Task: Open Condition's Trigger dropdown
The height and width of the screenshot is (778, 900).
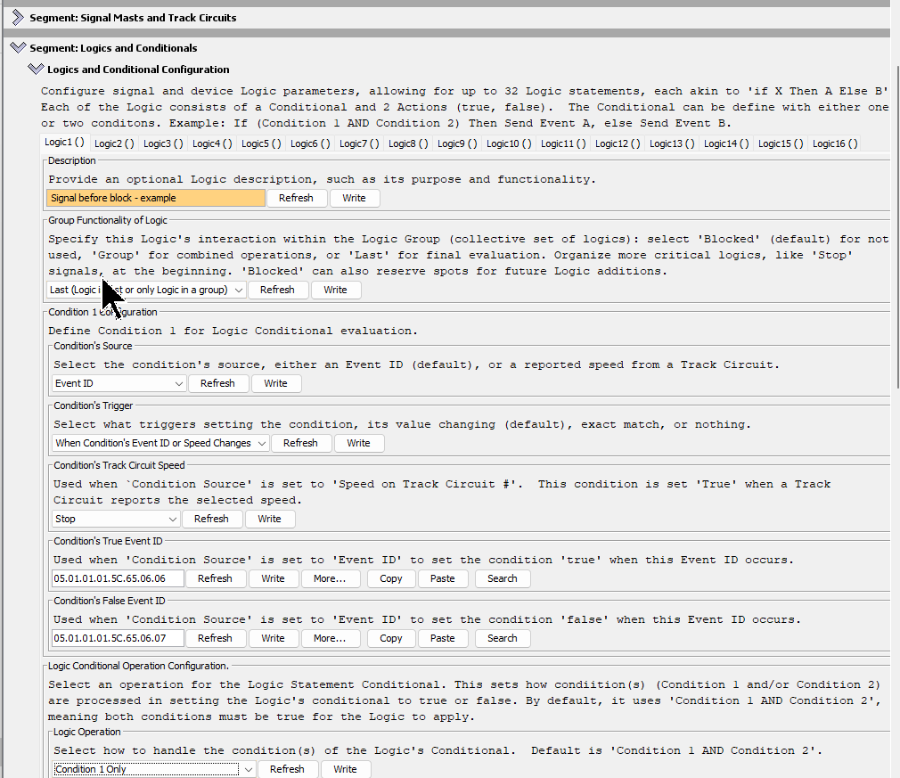Action: tap(160, 443)
